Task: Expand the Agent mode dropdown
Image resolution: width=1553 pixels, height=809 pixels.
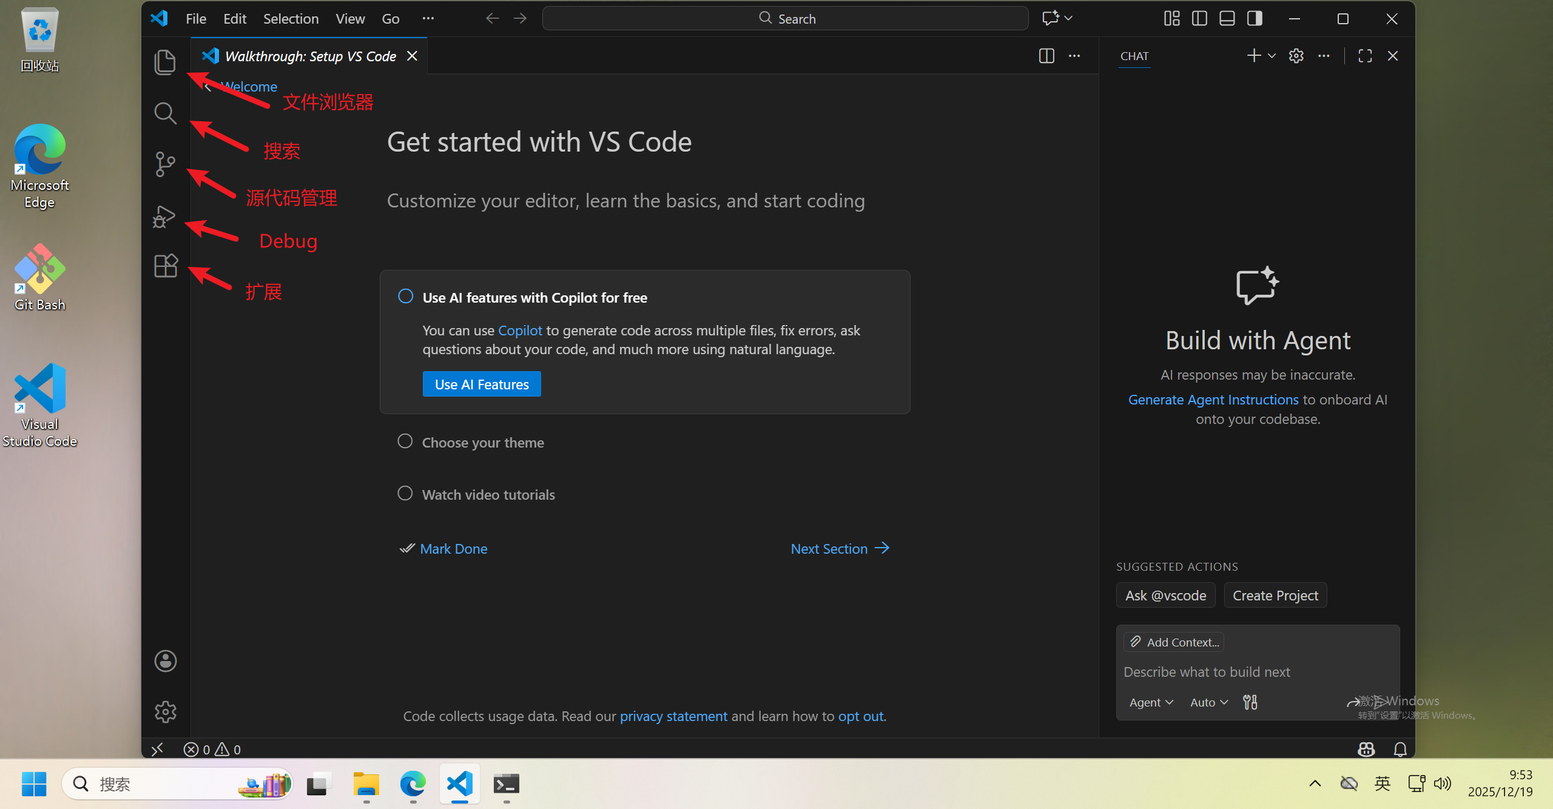Action: (x=1151, y=702)
